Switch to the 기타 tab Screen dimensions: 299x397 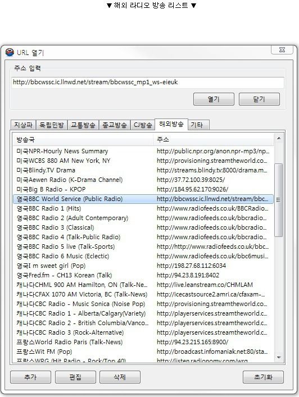(198, 125)
